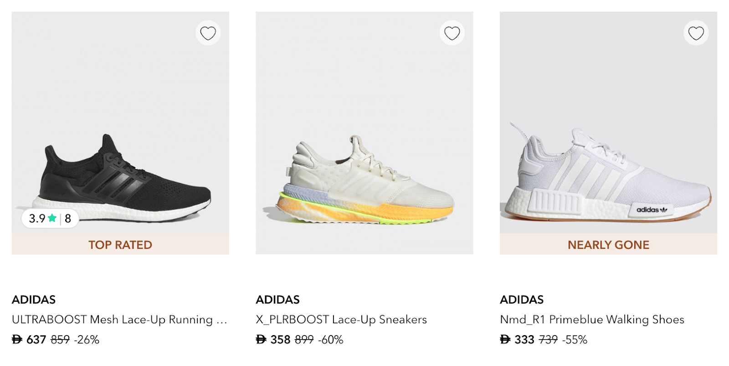Image resolution: width=729 pixels, height=366 pixels.
Task: Click the NEARLY GONE banner
Action: point(608,245)
